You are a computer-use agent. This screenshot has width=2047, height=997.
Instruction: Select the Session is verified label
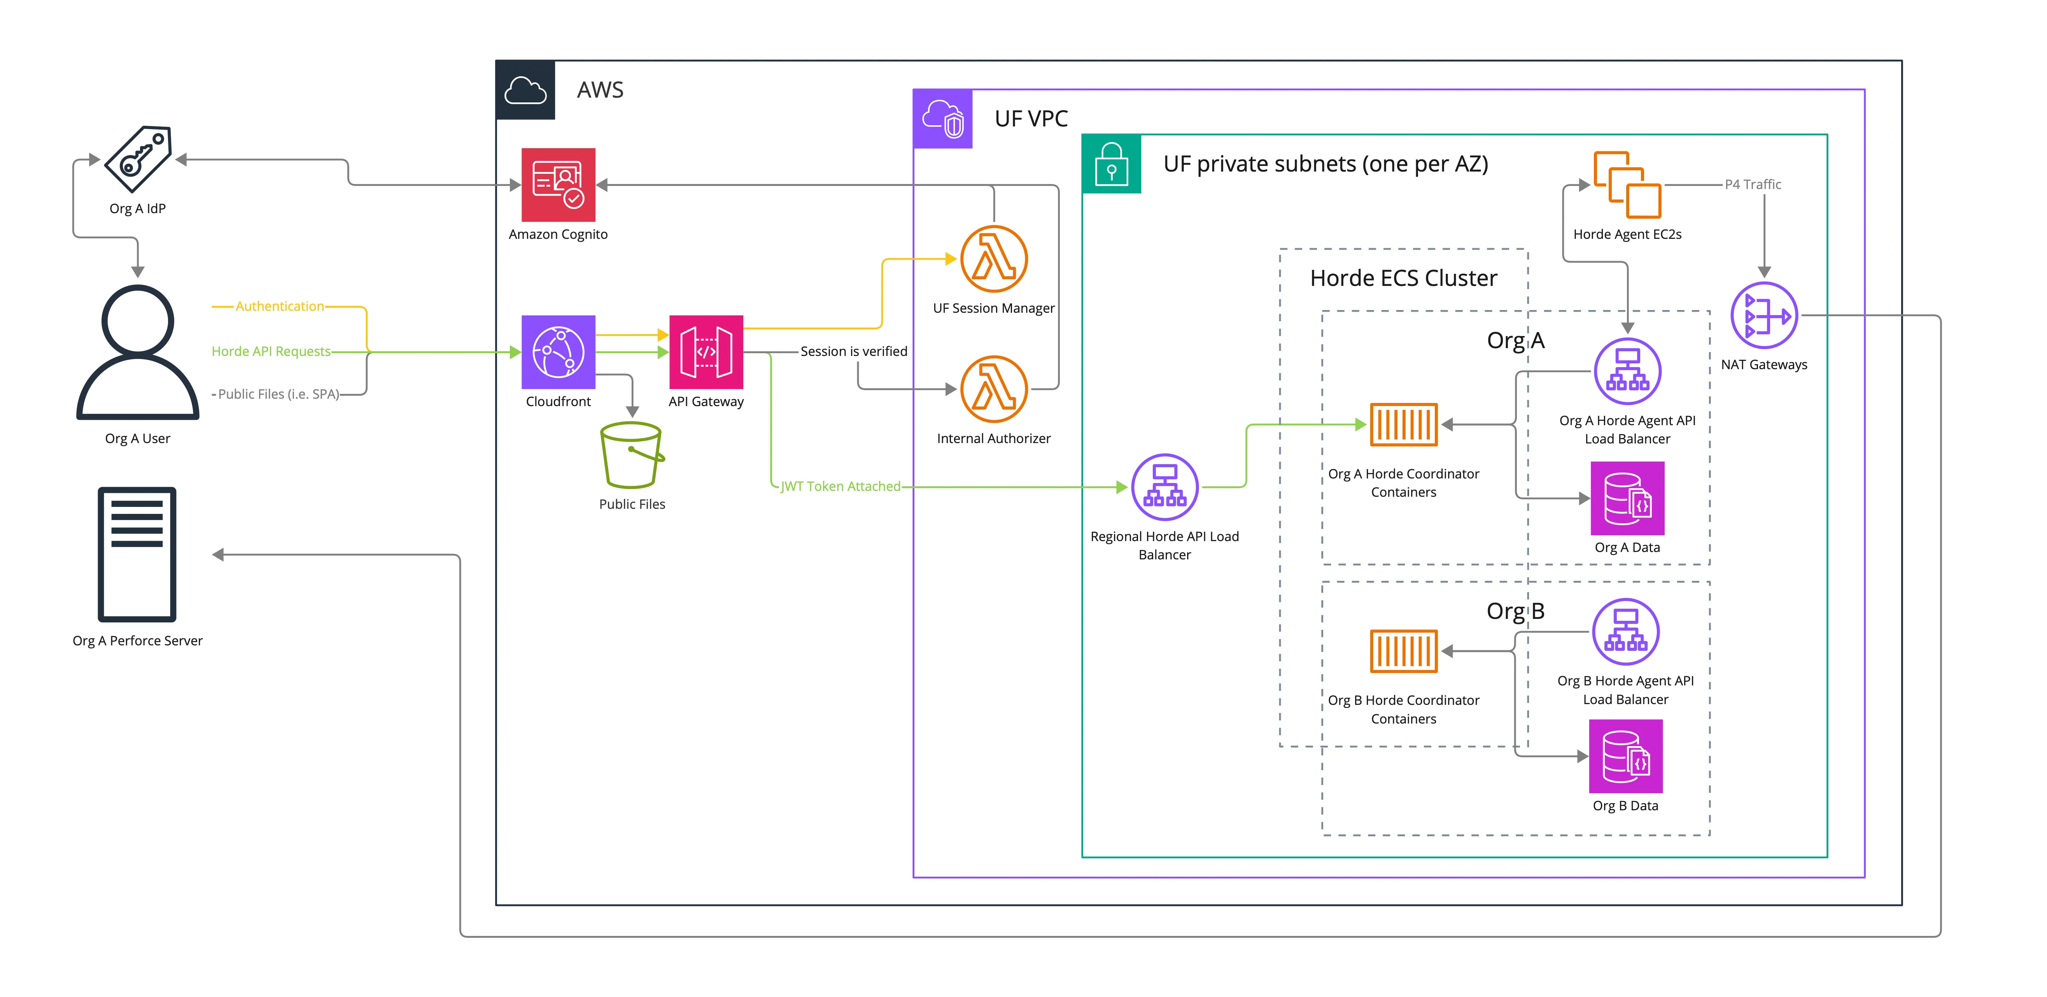[853, 351]
